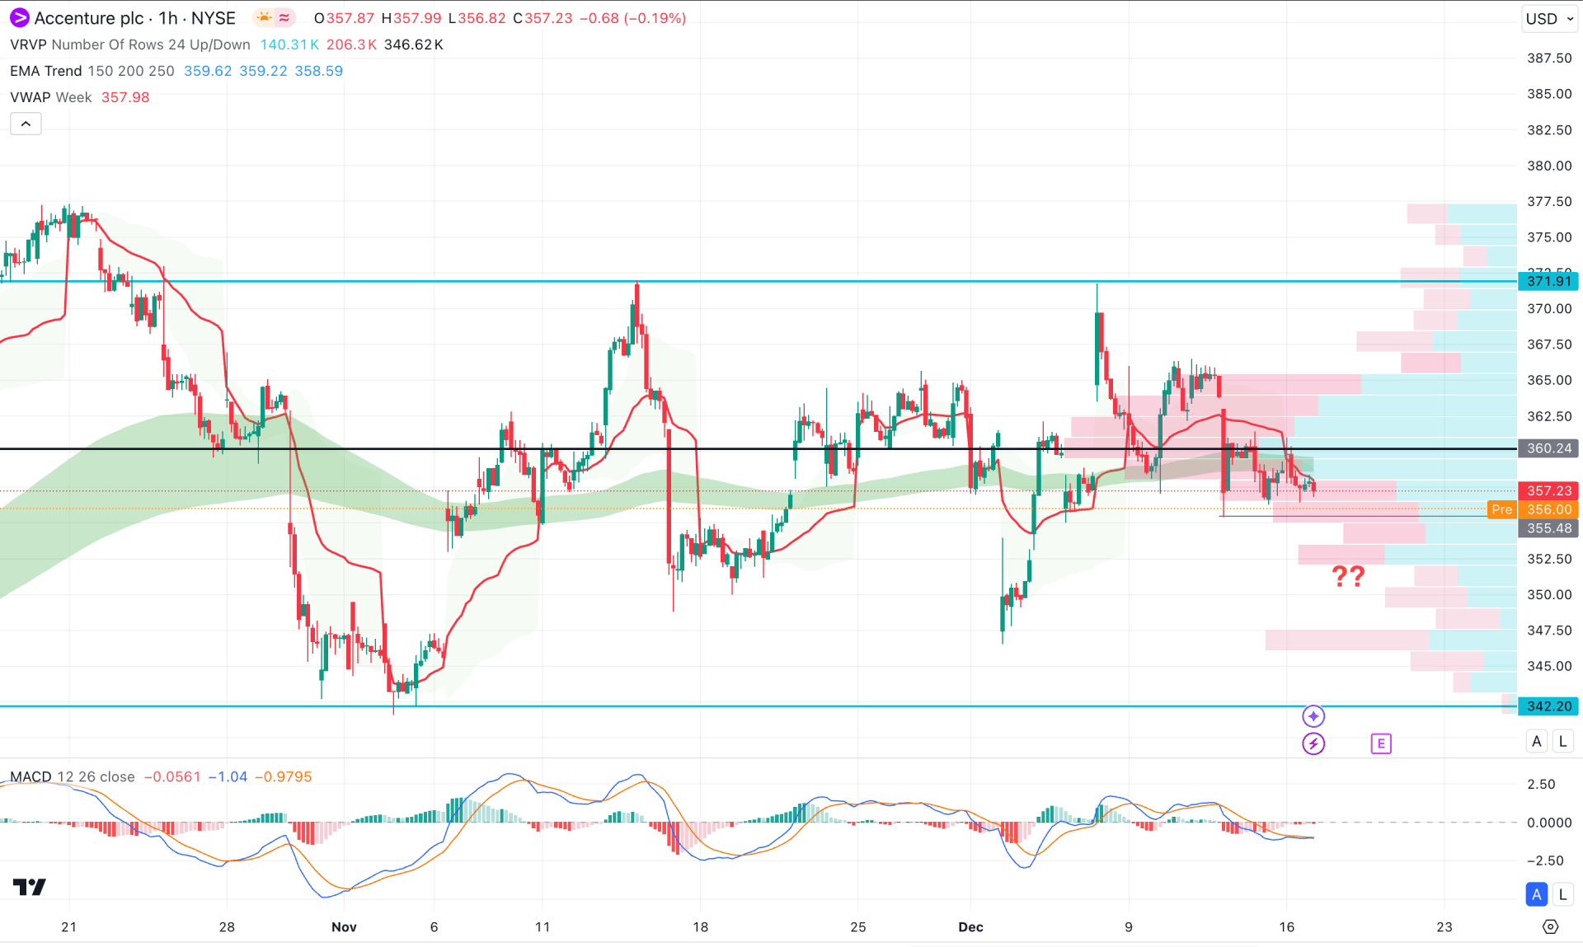Select the VRVP indicator legend
The image size is (1583, 947).
[x=130, y=45]
